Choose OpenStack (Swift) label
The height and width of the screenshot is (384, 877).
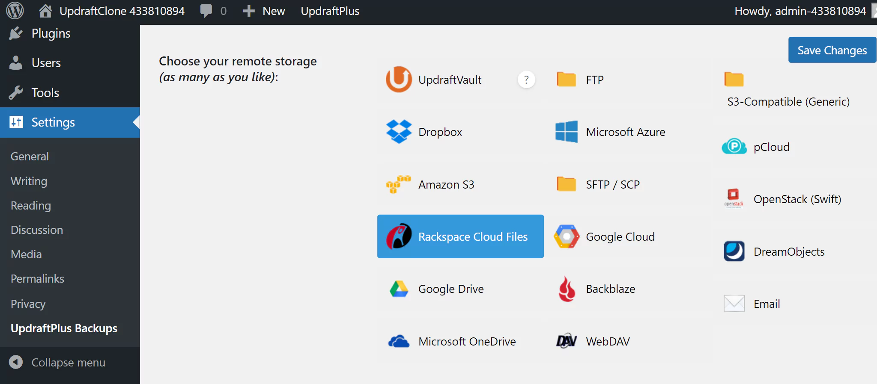tap(797, 199)
